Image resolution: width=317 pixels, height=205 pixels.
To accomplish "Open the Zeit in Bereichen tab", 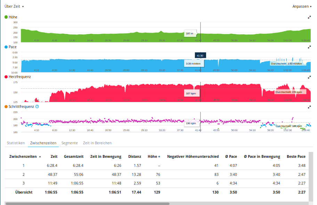I will pos(97,143).
